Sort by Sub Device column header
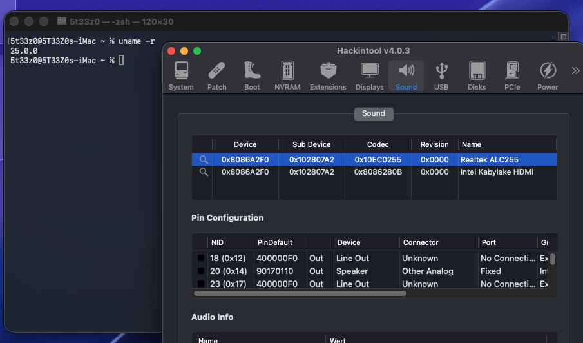The image size is (583, 343). pyautogui.click(x=312, y=144)
